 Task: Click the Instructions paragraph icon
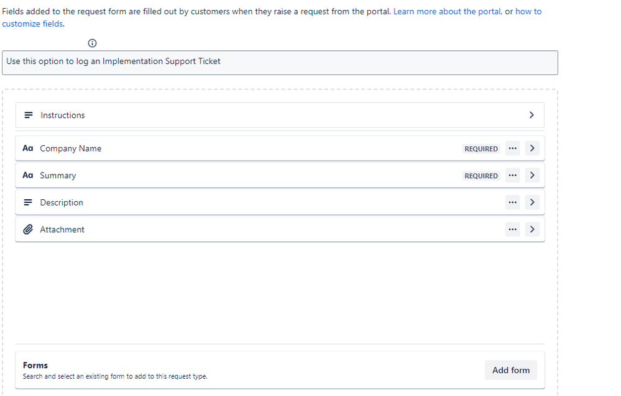[28, 115]
